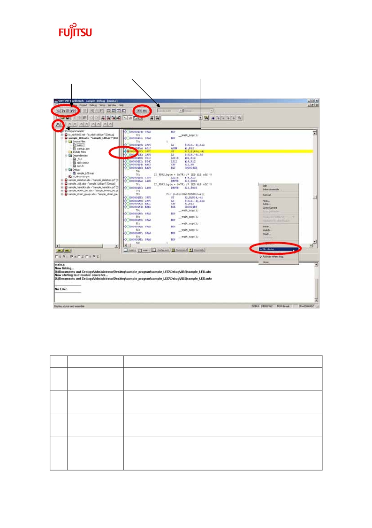372x528 pixels.
Task: Click the "MON Break" status bar entry
Action: (x=283, y=306)
